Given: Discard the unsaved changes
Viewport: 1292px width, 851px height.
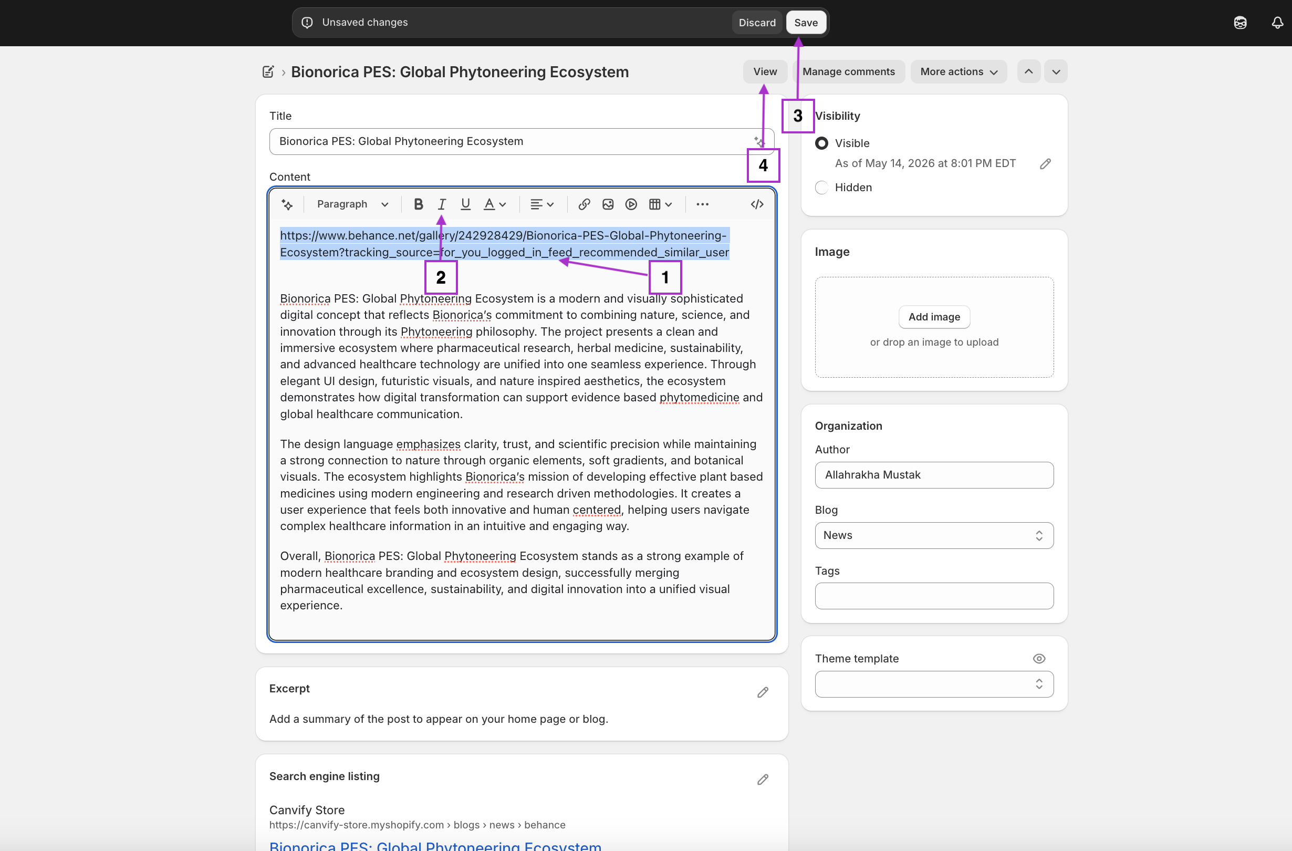Looking at the screenshot, I should click(757, 22).
